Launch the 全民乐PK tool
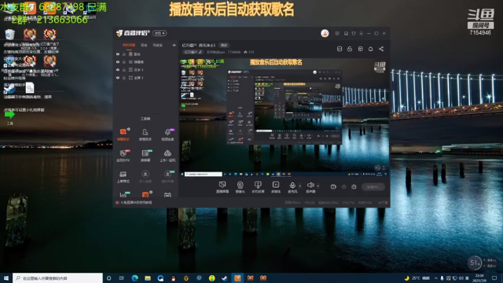This screenshot has height=283, width=503. point(123,156)
